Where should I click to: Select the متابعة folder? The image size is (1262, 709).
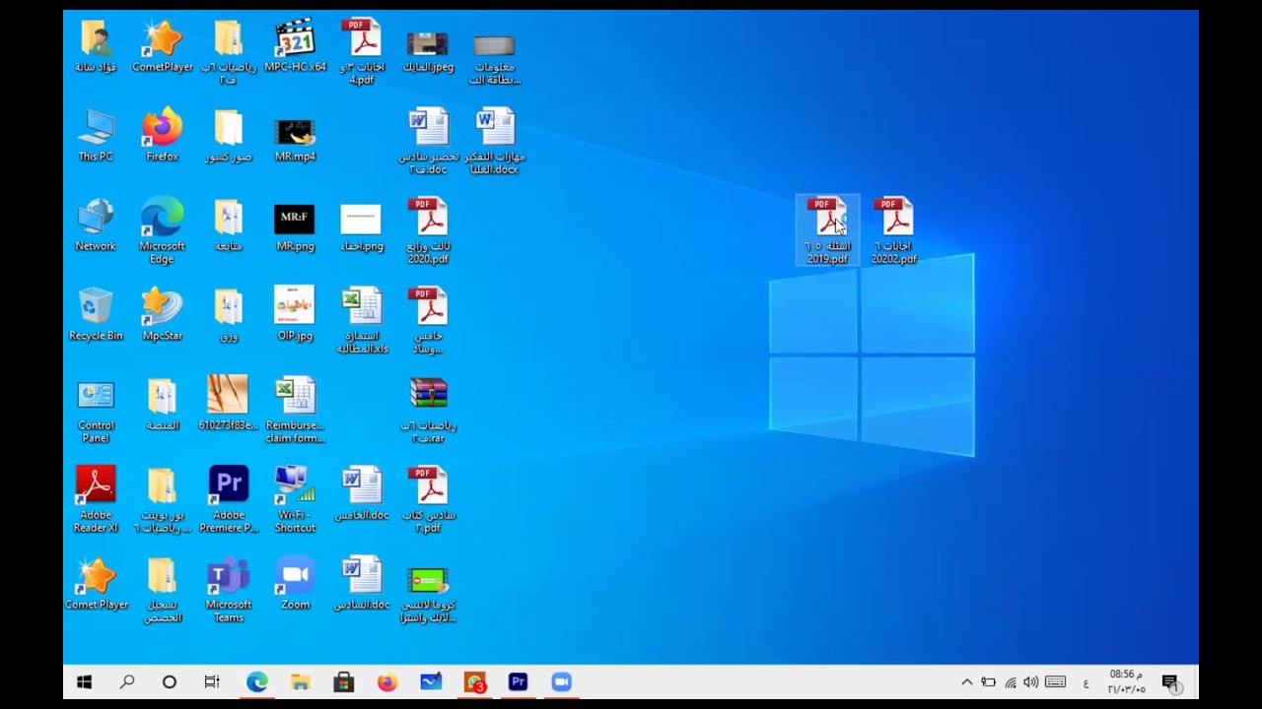tap(229, 226)
